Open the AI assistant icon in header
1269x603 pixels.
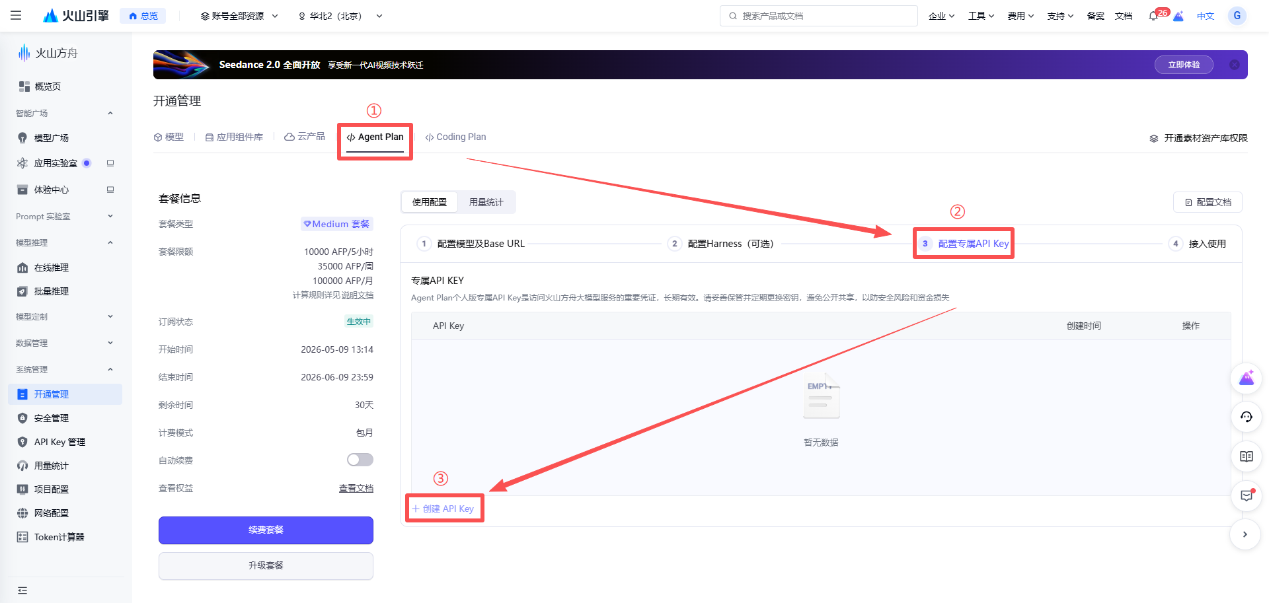pyautogui.click(x=1178, y=16)
